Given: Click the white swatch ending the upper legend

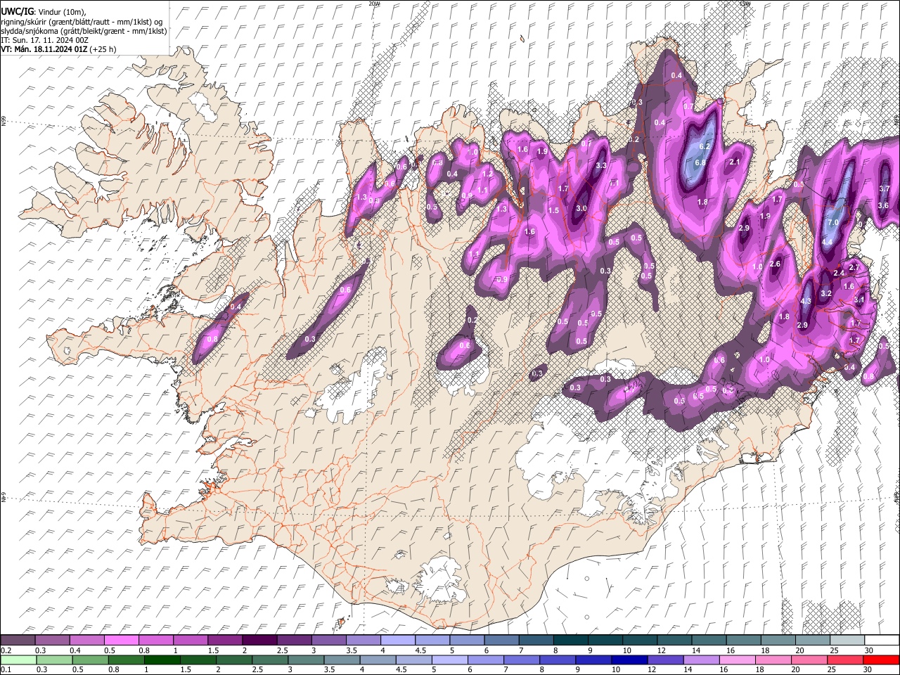Looking at the screenshot, I should 882,641.
